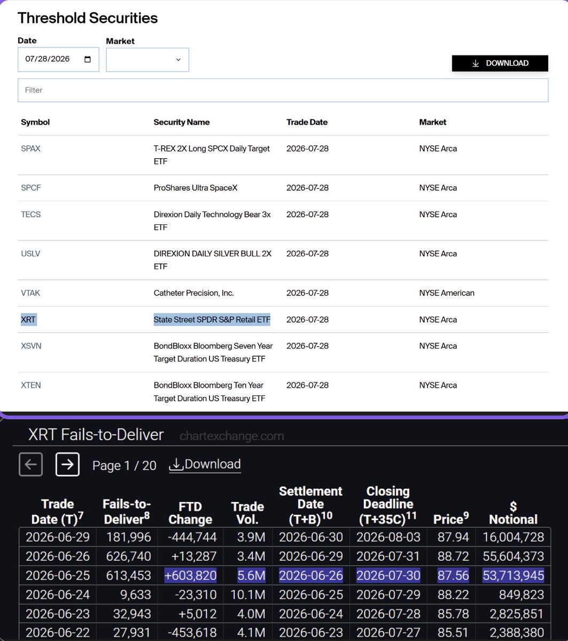
Task: Click highlighted trade volume 5.6M
Action: click(x=252, y=576)
